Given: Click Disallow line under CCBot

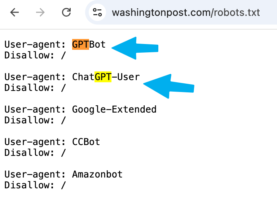Looking at the screenshot, I should (35, 153).
